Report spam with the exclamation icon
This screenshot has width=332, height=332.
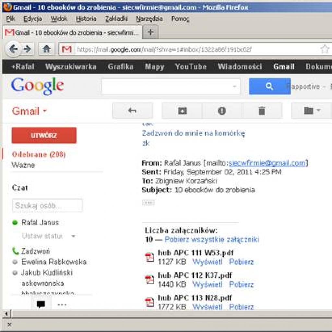(222, 111)
